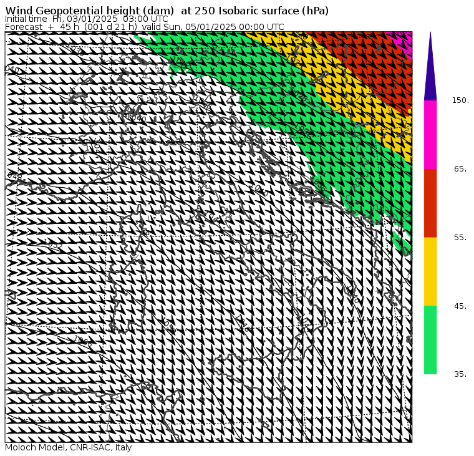Click the dark purple colorbar arrow tip
The width and height of the screenshot is (474, 456).
click(430, 66)
